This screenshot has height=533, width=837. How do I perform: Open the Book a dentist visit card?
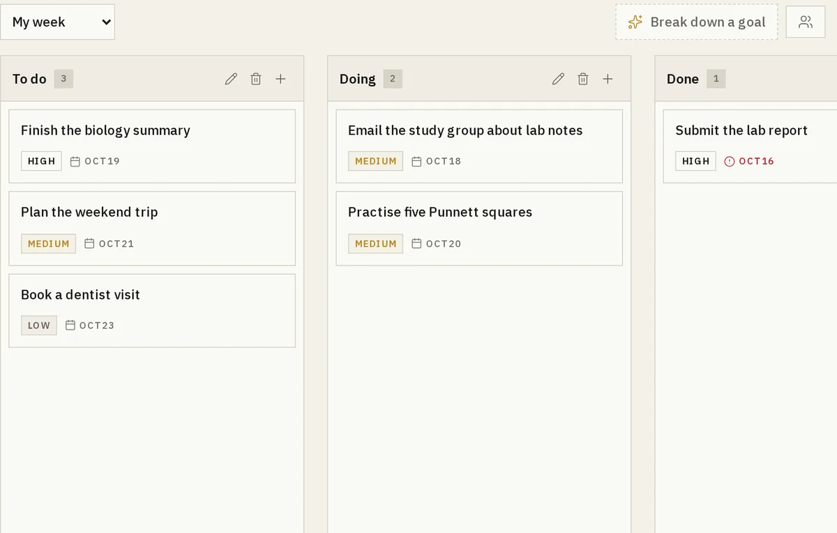coord(152,311)
